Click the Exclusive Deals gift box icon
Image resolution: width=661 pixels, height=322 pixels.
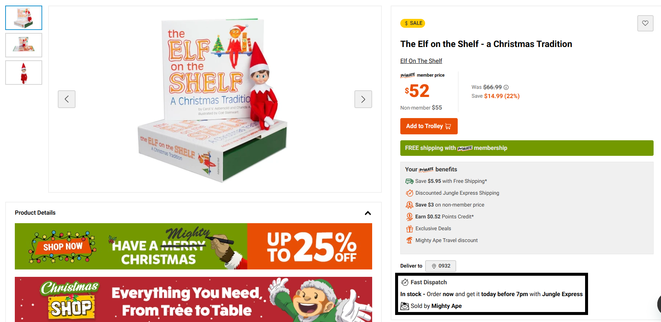pyautogui.click(x=410, y=228)
